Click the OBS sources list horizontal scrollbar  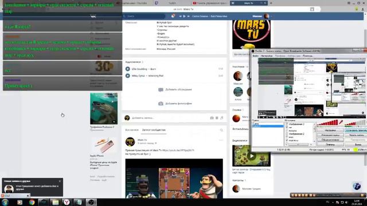298,145
